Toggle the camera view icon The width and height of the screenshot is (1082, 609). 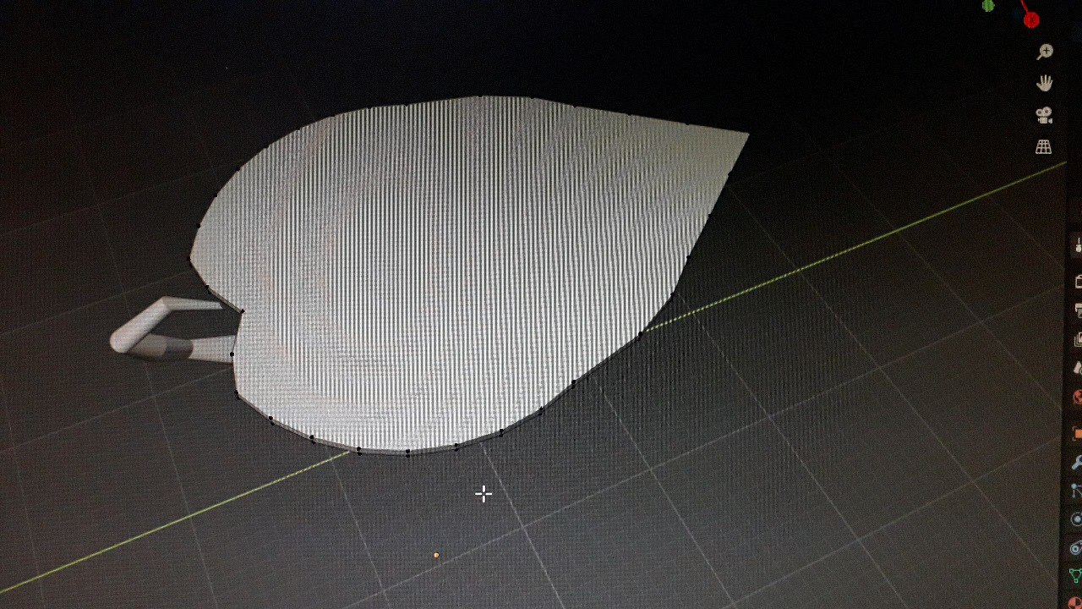[1045, 115]
